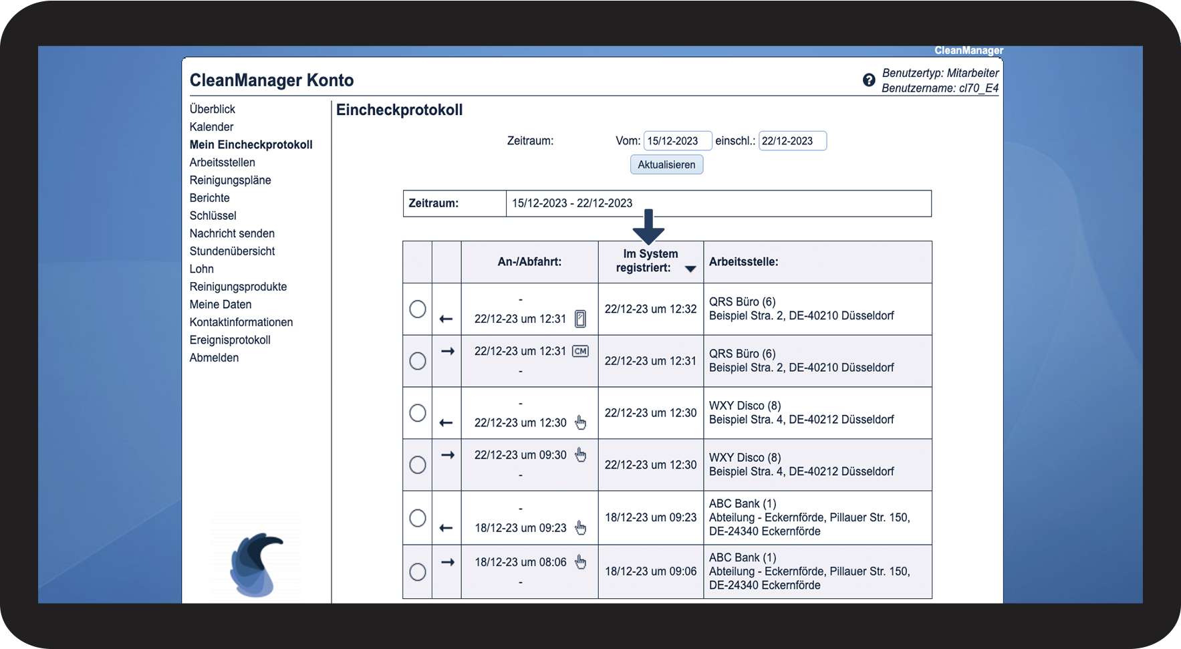Click the sort triangle in the 'Im System registriert' header

tap(690, 269)
